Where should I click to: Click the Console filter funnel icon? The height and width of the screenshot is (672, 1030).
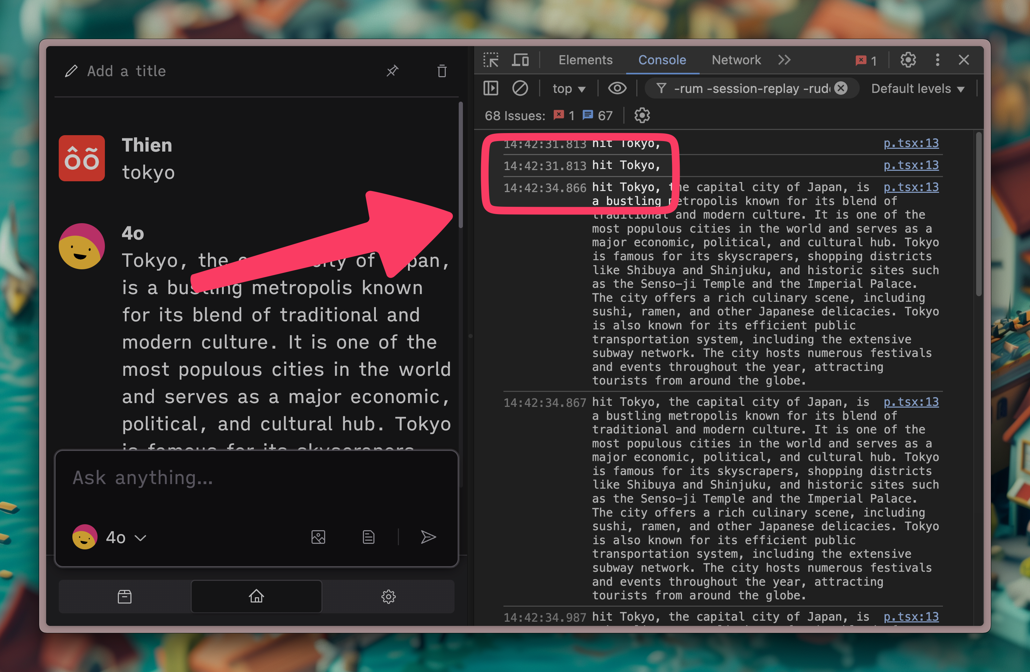[x=661, y=88]
